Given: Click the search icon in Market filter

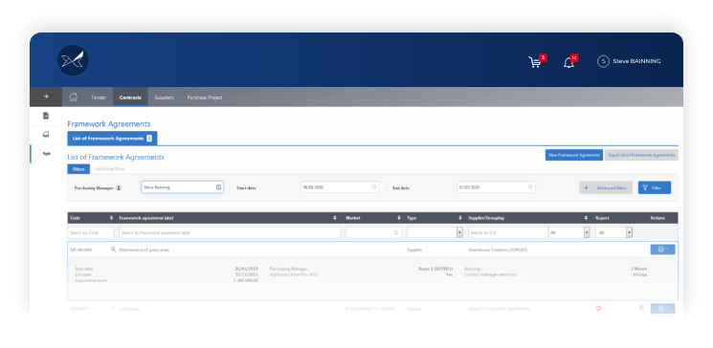Looking at the screenshot, I should [x=396, y=232].
